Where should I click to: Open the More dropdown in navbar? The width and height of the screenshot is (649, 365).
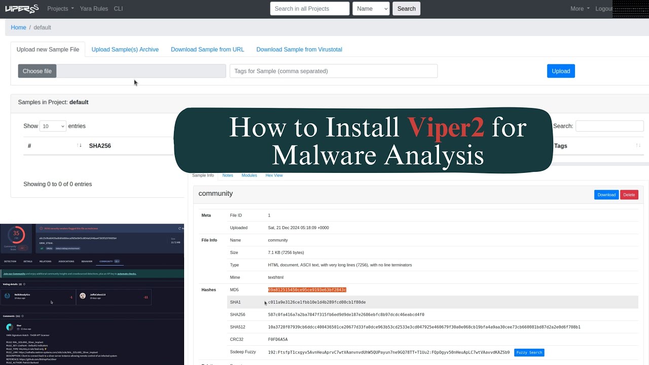(580, 9)
